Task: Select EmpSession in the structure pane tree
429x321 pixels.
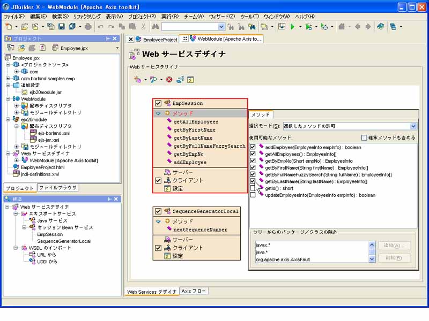Action: click(50, 234)
